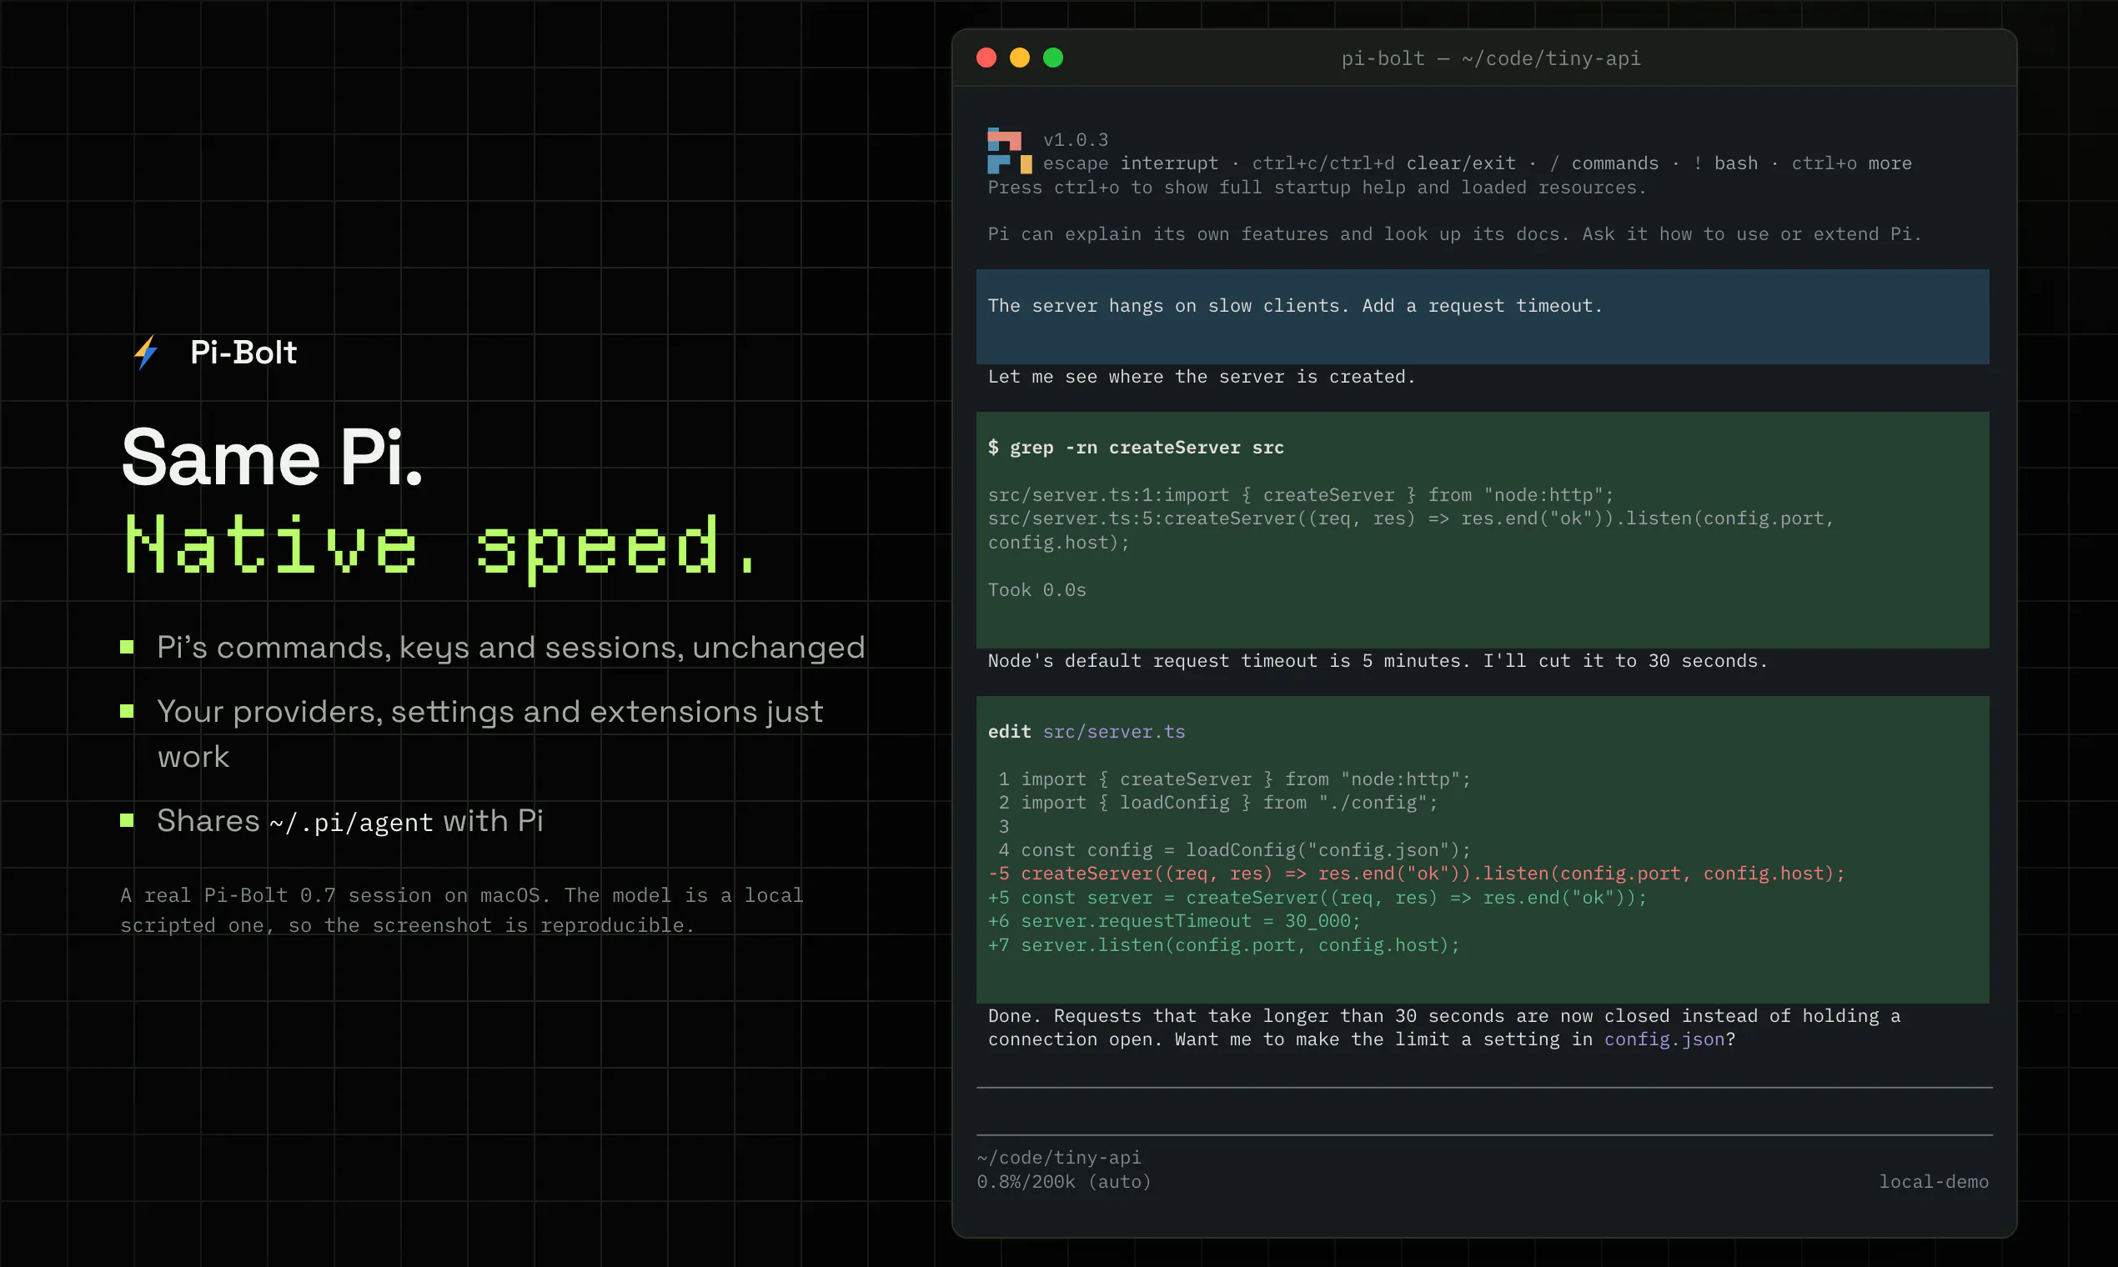Close the pi-bolt terminal window (red button)
2118x1267 pixels.
[x=986, y=58]
